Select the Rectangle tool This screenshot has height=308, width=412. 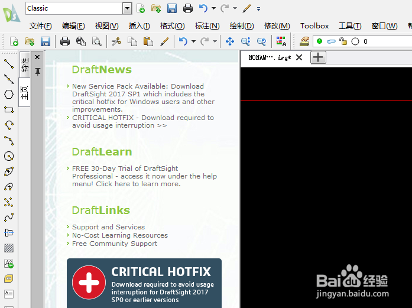[9, 110]
